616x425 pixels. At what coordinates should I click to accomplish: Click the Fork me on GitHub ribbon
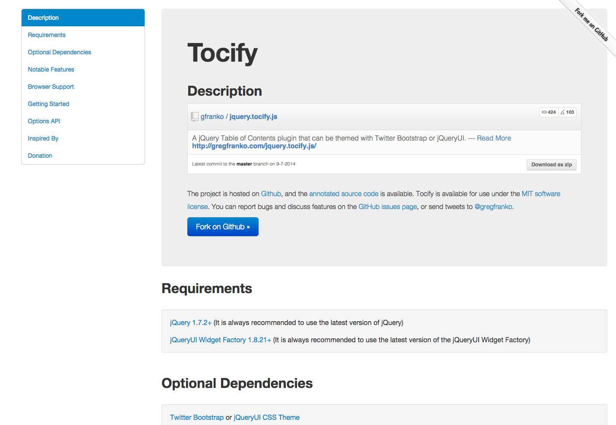point(591,25)
